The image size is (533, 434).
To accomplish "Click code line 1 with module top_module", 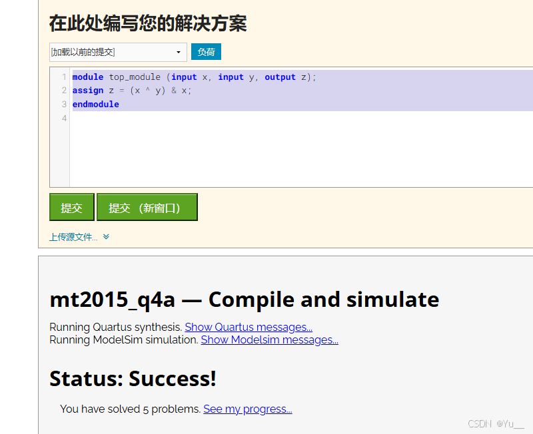I will pyautogui.click(x=194, y=77).
